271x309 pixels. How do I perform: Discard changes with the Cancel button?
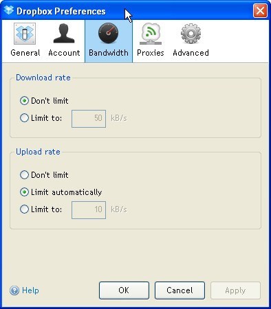pos(180,290)
